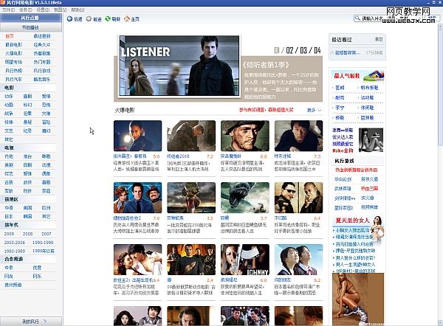Screen dimensions: 443x326
Task: Switch banner to slide 04
Action: [316, 50]
